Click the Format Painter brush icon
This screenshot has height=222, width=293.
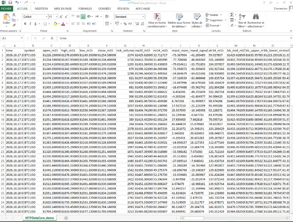point(14,25)
